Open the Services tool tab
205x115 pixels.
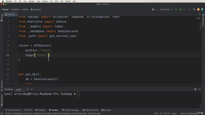coord(106,110)
